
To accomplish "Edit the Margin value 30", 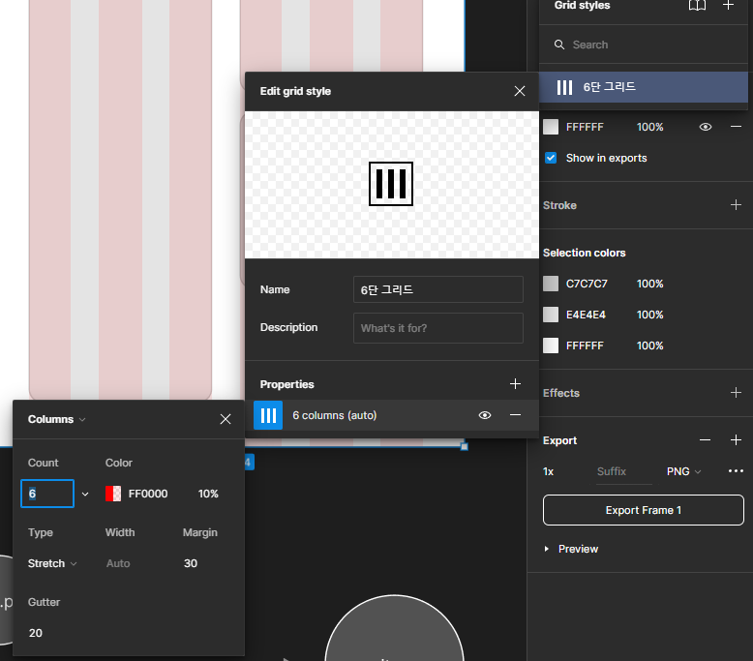I will [x=191, y=563].
